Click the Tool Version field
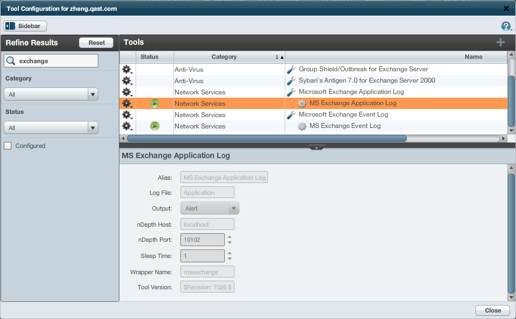This screenshot has width=516, height=319. tap(207, 287)
